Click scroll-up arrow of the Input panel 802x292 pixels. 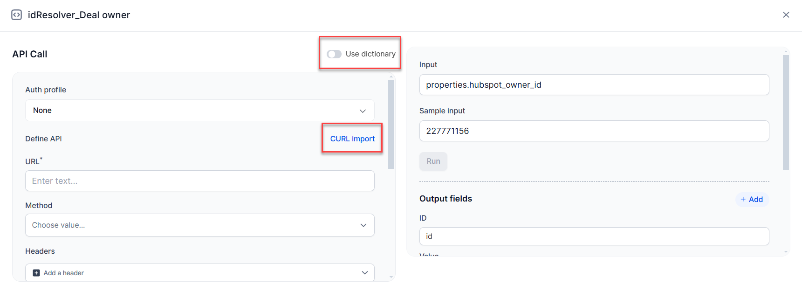coord(786,51)
